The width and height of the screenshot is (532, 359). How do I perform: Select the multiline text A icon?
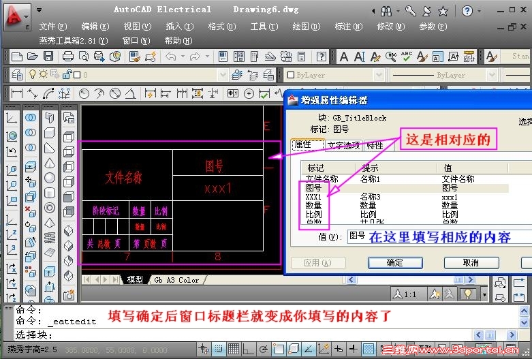(344, 57)
